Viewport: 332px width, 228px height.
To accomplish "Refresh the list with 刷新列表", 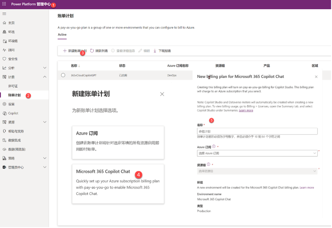I will pyautogui.click(x=99, y=51).
